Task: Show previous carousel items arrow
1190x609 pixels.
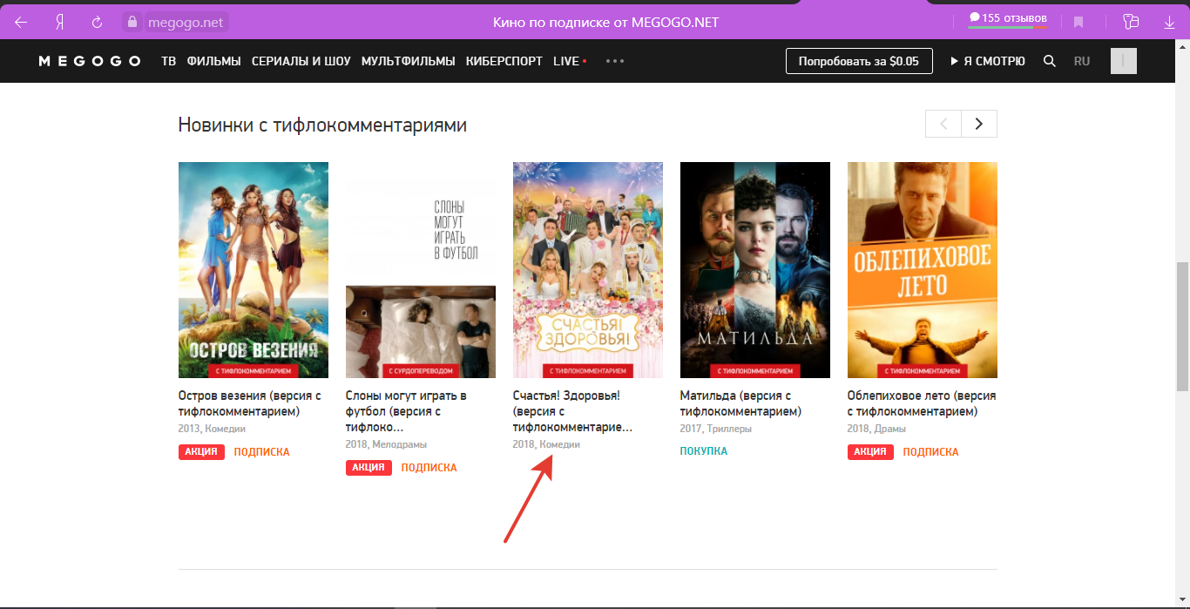Action: click(943, 124)
